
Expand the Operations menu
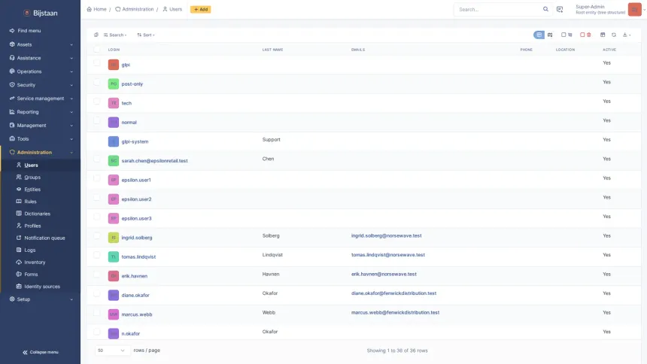[41, 71]
